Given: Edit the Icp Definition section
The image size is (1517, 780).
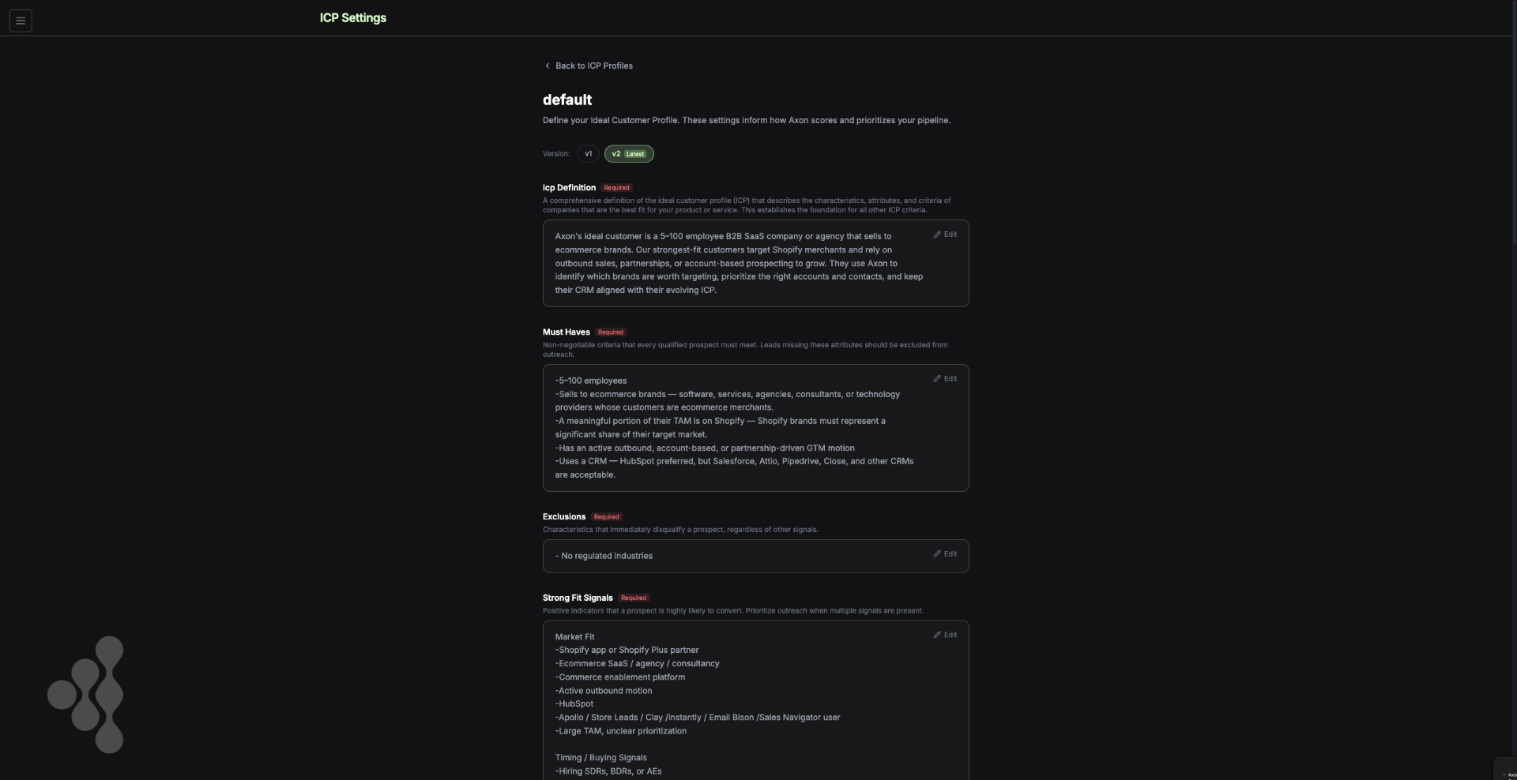Looking at the screenshot, I should point(945,234).
